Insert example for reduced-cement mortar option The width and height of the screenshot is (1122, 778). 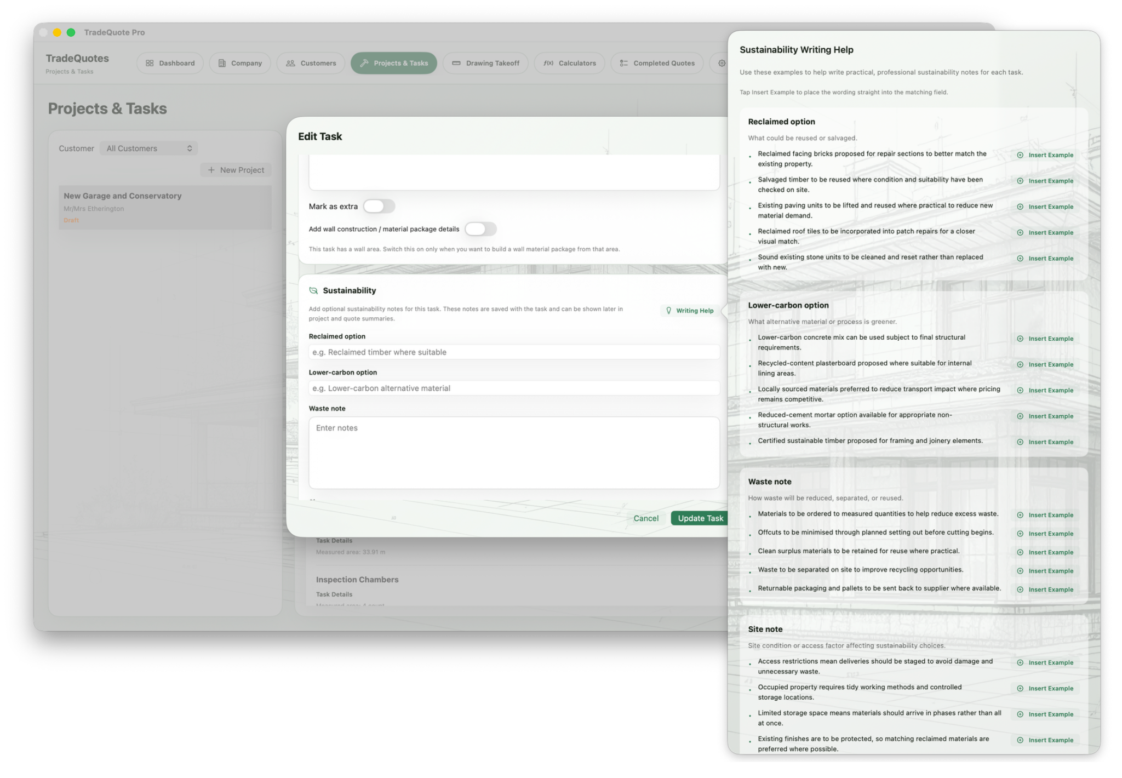[x=1045, y=416]
